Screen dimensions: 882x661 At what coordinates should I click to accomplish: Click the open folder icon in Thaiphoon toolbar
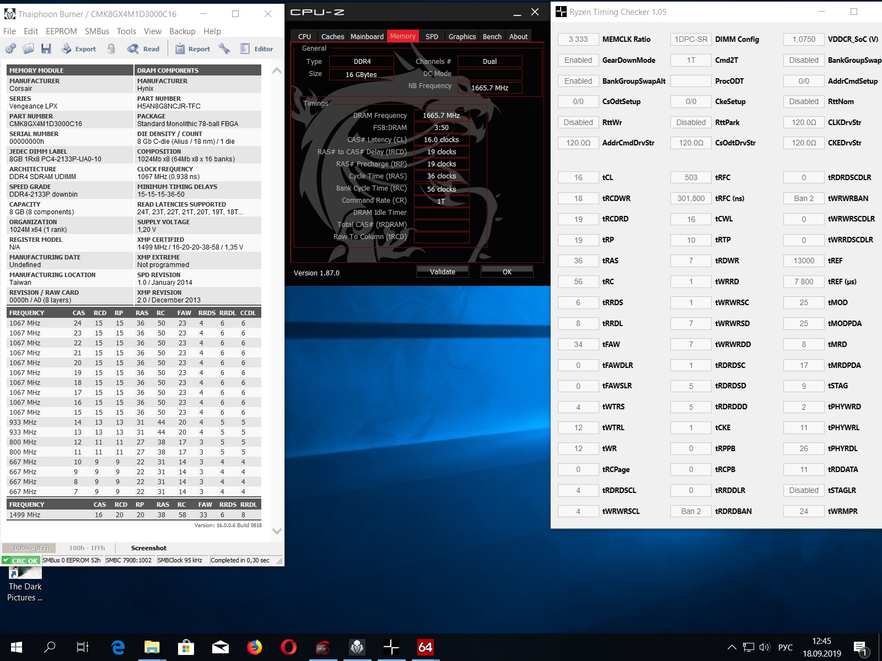click(x=28, y=49)
